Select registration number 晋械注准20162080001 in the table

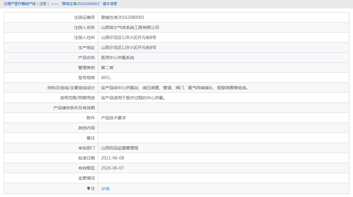[123, 17]
